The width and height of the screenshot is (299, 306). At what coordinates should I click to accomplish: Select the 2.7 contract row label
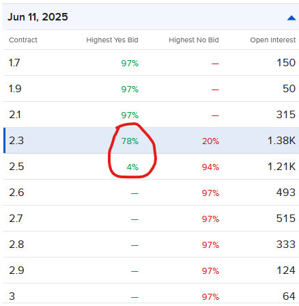[16, 219]
